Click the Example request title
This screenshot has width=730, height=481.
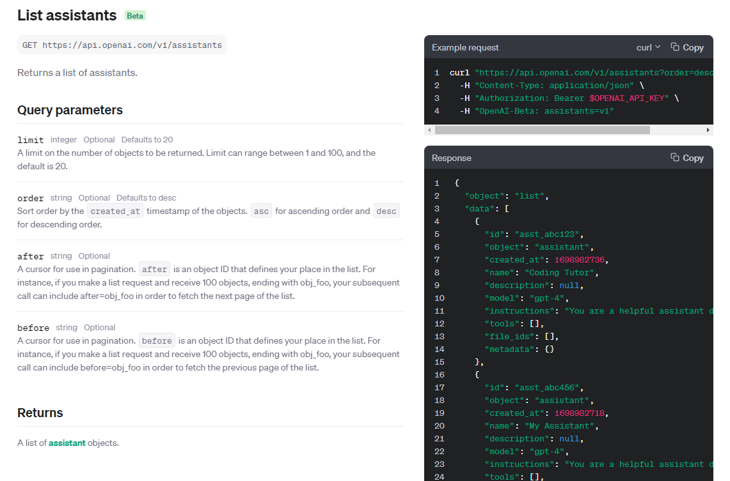[x=465, y=47]
